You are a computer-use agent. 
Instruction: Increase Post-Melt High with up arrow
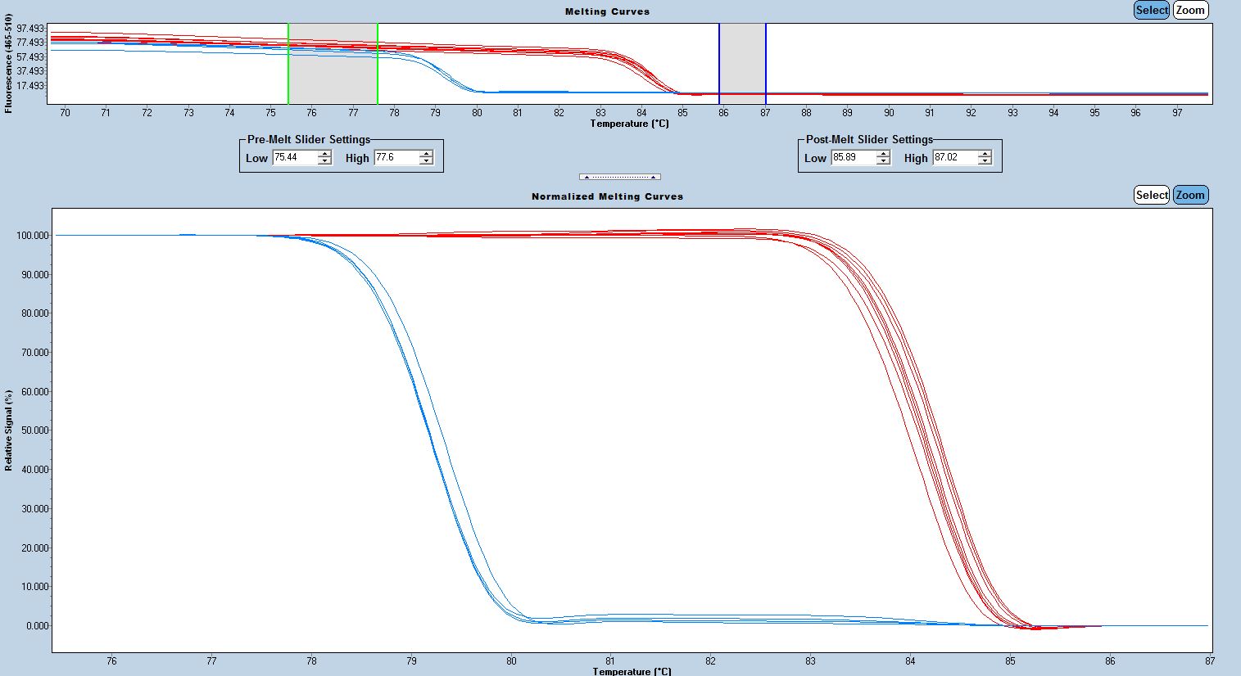[x=985, y=154]
